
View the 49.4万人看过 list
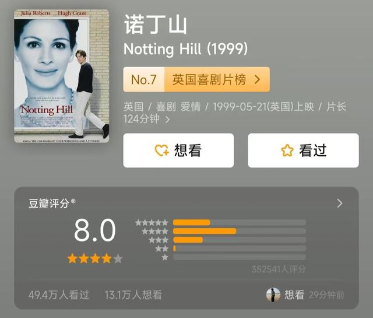(x=58, y=295)
